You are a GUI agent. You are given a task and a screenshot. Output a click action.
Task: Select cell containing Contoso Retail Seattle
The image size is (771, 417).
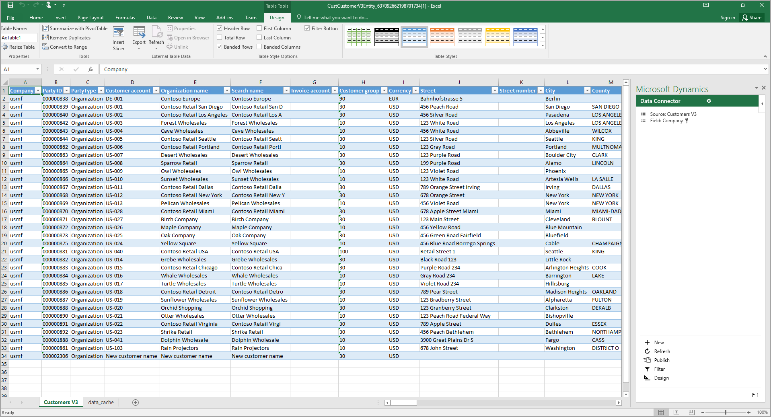[195, 139]
